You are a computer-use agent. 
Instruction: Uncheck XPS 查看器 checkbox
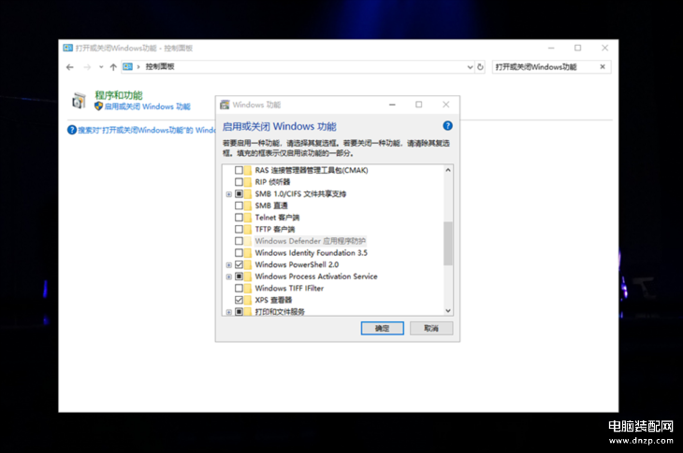click(239, 300)
